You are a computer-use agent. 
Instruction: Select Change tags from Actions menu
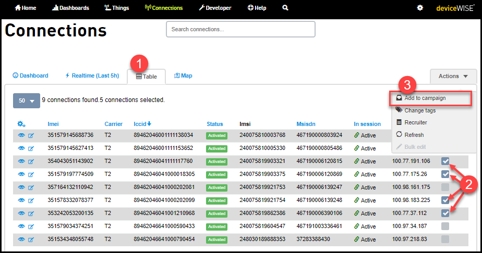tap(419, 110)
